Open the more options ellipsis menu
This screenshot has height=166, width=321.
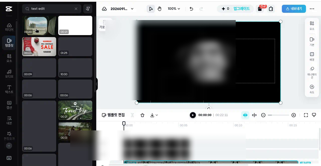pos(312,9)
